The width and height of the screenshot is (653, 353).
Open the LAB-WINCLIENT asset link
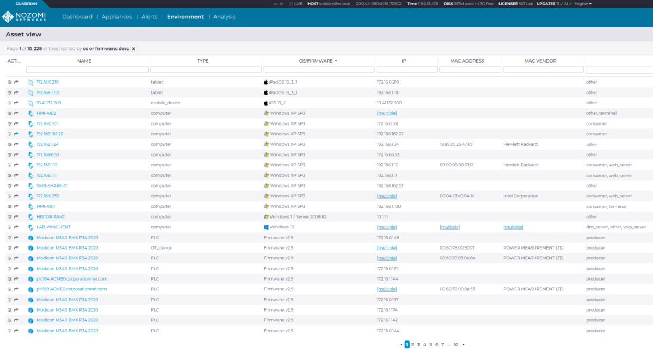[53, 227]
